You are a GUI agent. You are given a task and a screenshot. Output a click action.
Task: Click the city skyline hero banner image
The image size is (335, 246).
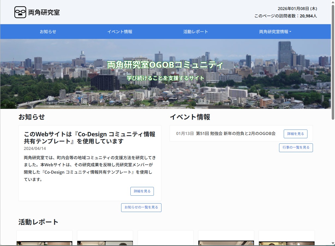coord(167,73)
